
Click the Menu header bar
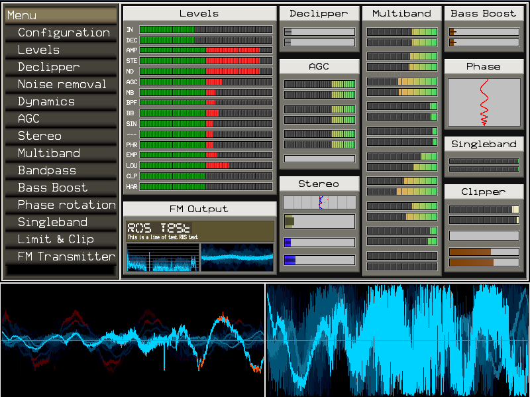click(61, 15)
